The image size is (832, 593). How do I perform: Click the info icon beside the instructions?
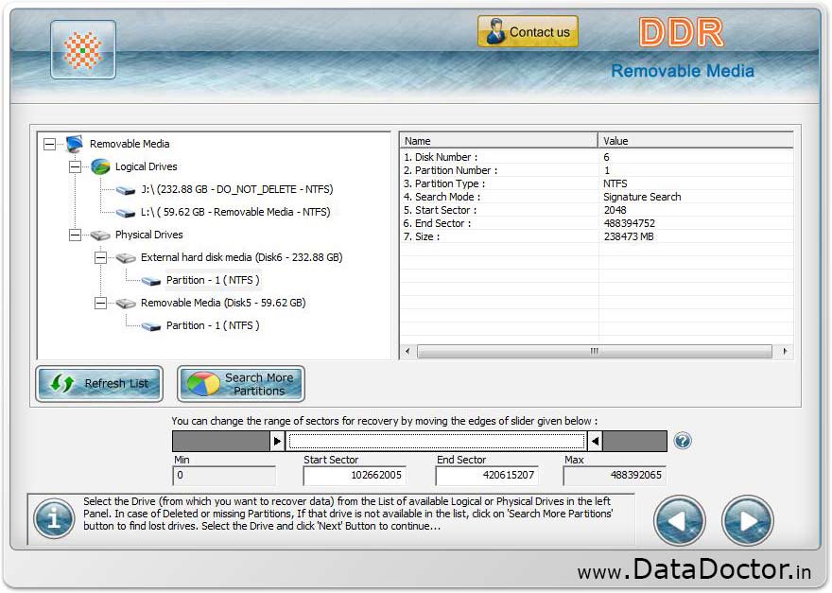(54, 518)
